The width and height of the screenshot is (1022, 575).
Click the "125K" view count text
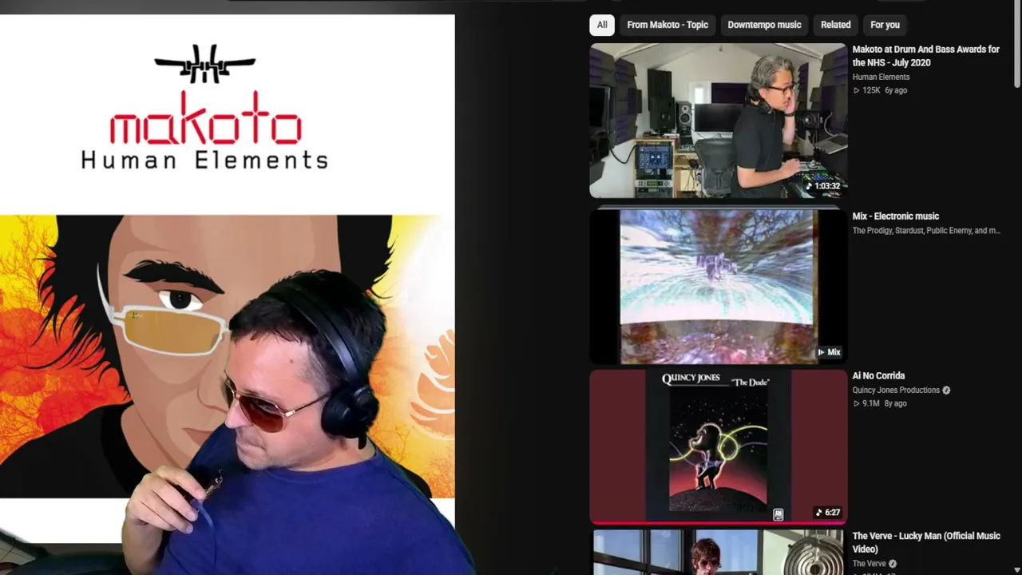point(871,90)
